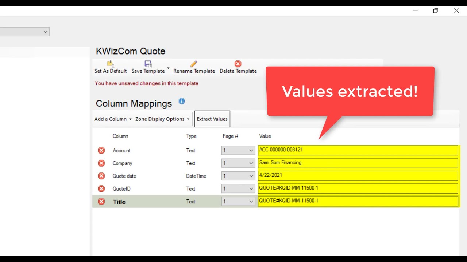The height and width of the screenshot is (262, 467).
Task: Click the Account value field ACC-000000-003121
Action: [x=358, y=150]
